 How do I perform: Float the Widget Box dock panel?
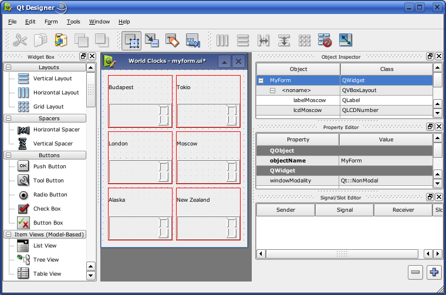click(83, 56)
